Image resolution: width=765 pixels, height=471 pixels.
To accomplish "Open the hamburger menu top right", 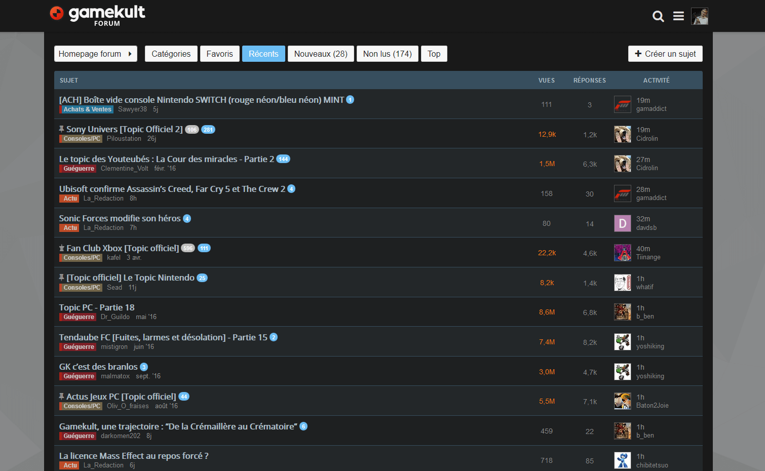I will pyautogui.click(x=678, y=16).
